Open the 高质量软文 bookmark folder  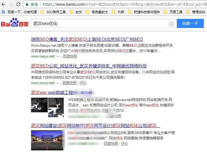97,12
